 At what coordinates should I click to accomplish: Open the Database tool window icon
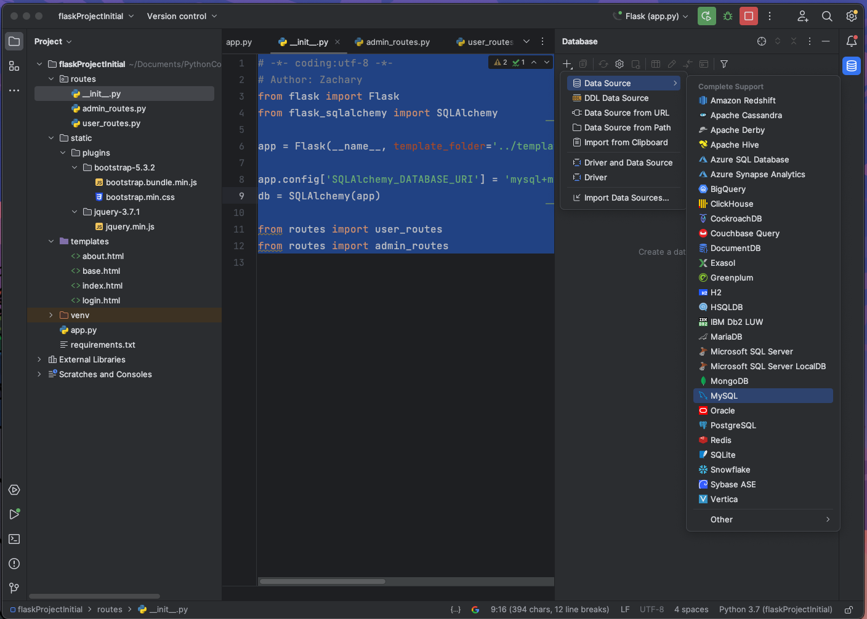(852, 66)
